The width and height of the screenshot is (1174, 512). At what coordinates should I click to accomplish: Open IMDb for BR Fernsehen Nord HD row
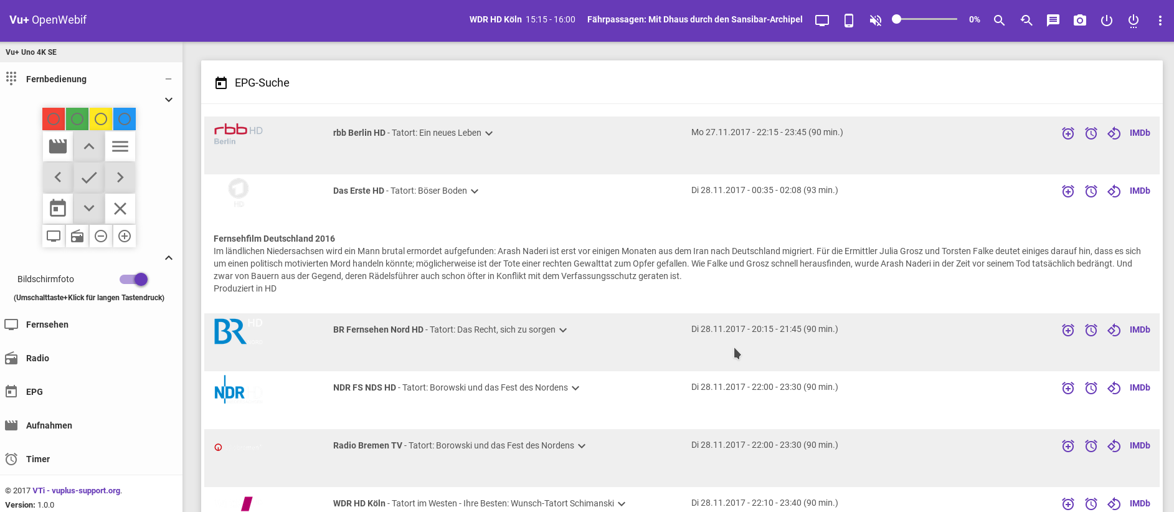(1140, 329)
